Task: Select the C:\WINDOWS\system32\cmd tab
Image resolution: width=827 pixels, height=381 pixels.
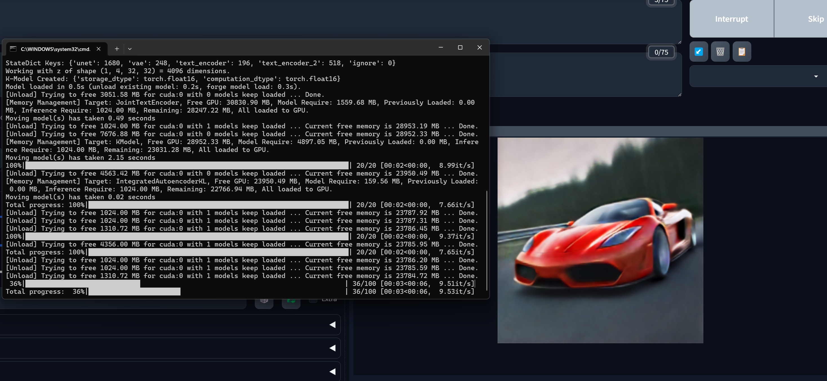Action: point(55,49)
